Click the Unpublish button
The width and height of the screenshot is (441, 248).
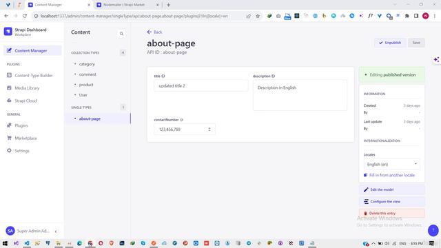[390, 43]
